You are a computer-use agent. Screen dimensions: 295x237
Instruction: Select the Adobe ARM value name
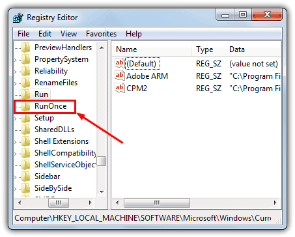coord(147,76)
